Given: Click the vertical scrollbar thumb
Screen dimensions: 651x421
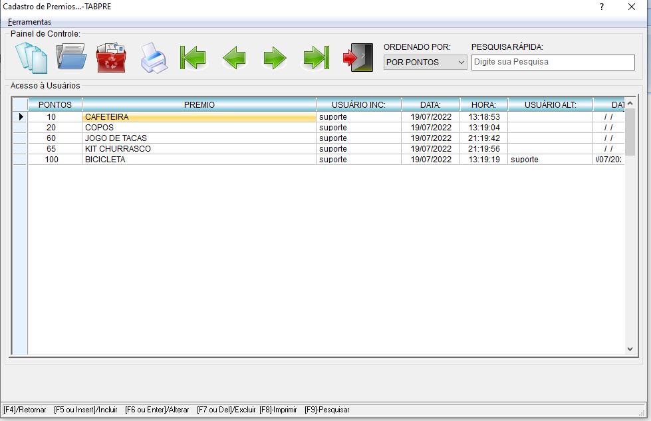Looking at the screenshot, I should pos(630,132).
